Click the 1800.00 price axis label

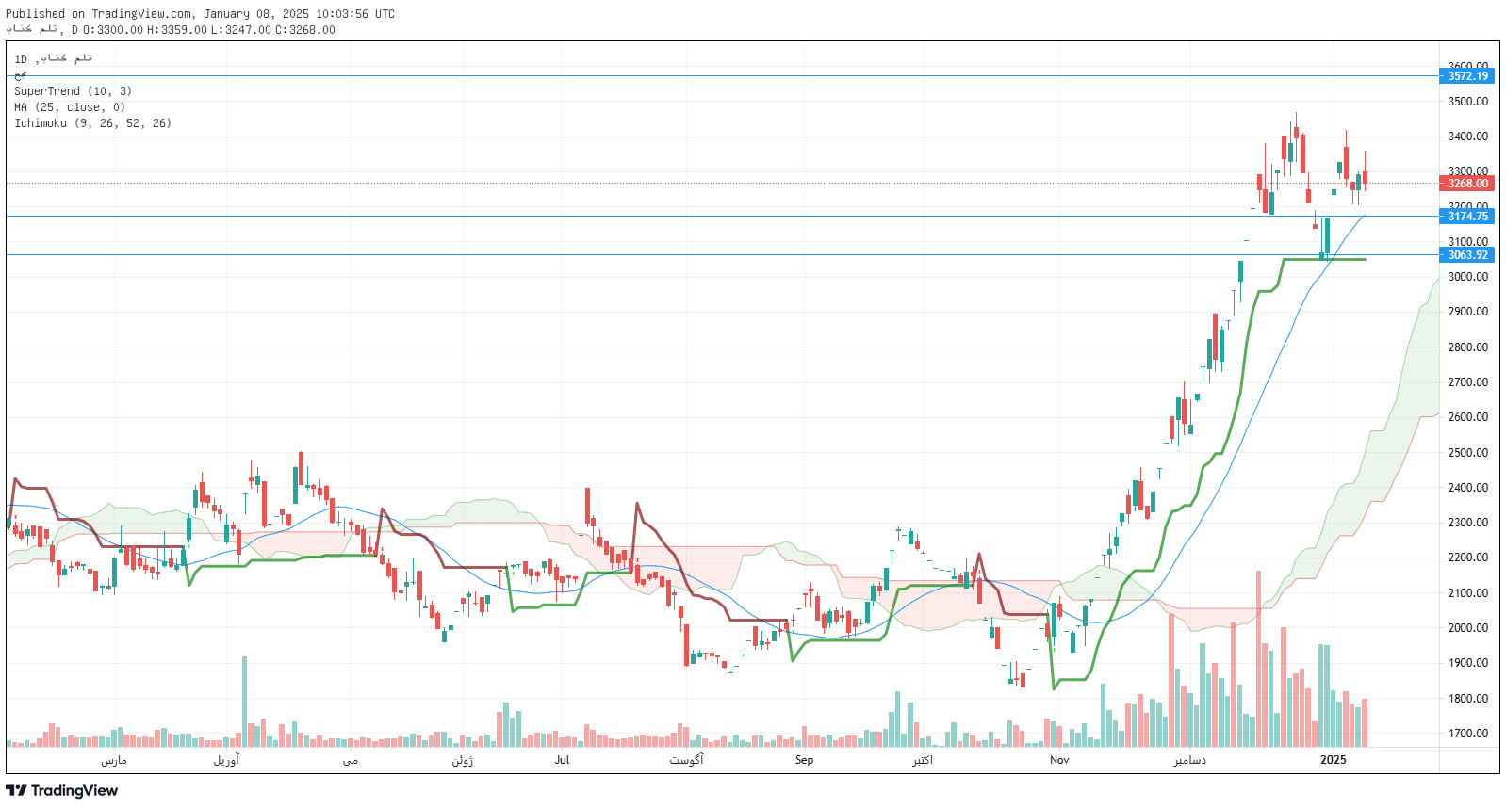click(1468, 699)
